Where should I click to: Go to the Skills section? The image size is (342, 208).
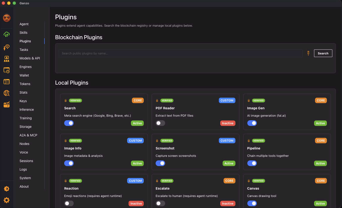[23, 32]
